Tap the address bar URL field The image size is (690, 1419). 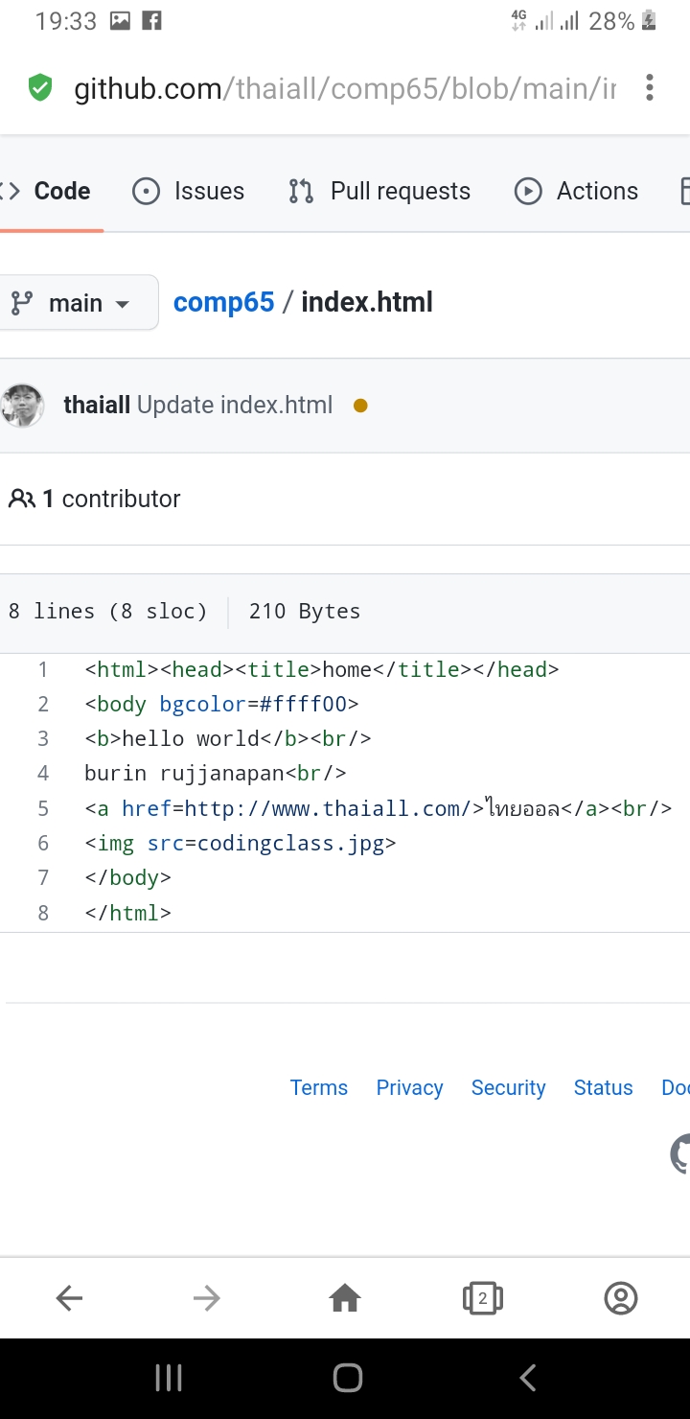click(345, 89)
